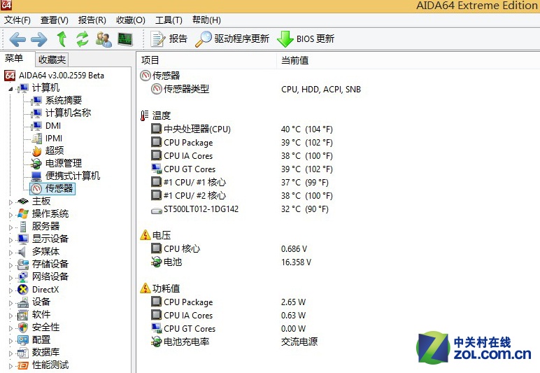Click the 软件 software icon in tree
The height and width of the screenshot is (373, 540).
(x=23, y=315)
